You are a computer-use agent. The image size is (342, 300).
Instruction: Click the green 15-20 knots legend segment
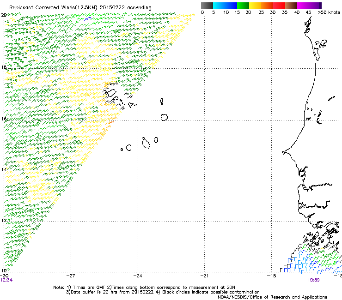coord(243,6)
